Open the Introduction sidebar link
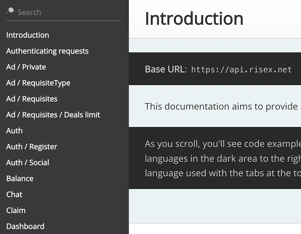301x234 pixels. coord(28,35)
